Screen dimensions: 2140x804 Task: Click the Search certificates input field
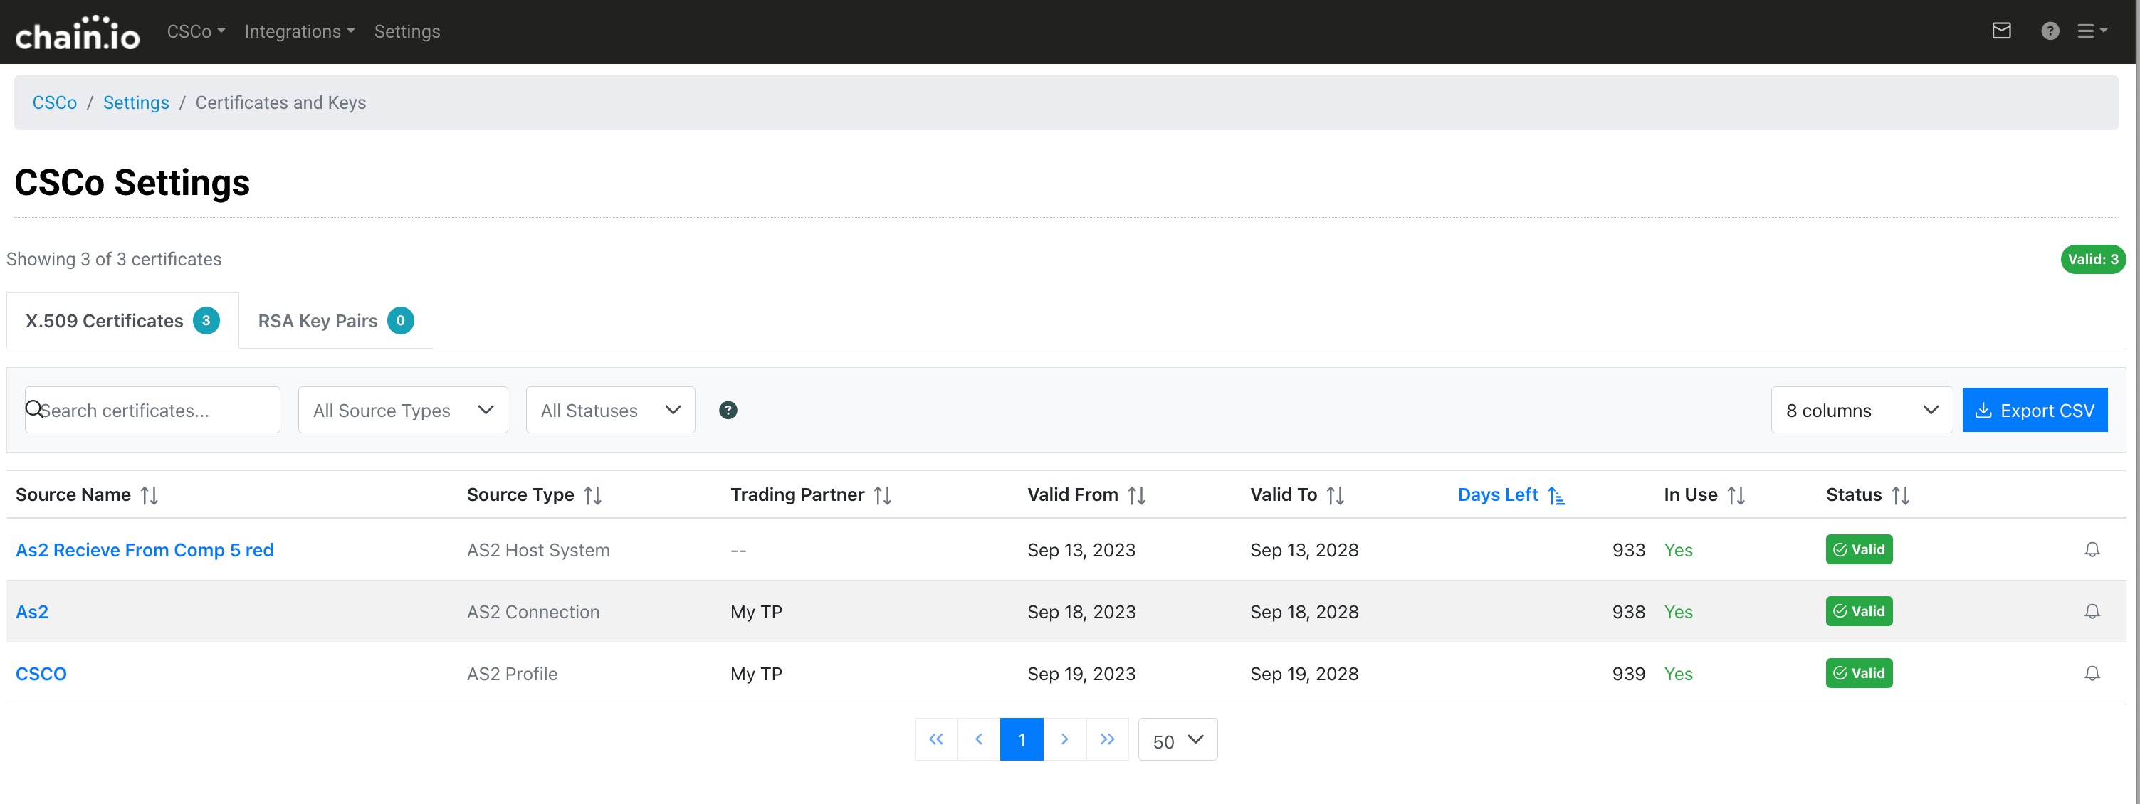pyautogui.click(x=158, y=411)
